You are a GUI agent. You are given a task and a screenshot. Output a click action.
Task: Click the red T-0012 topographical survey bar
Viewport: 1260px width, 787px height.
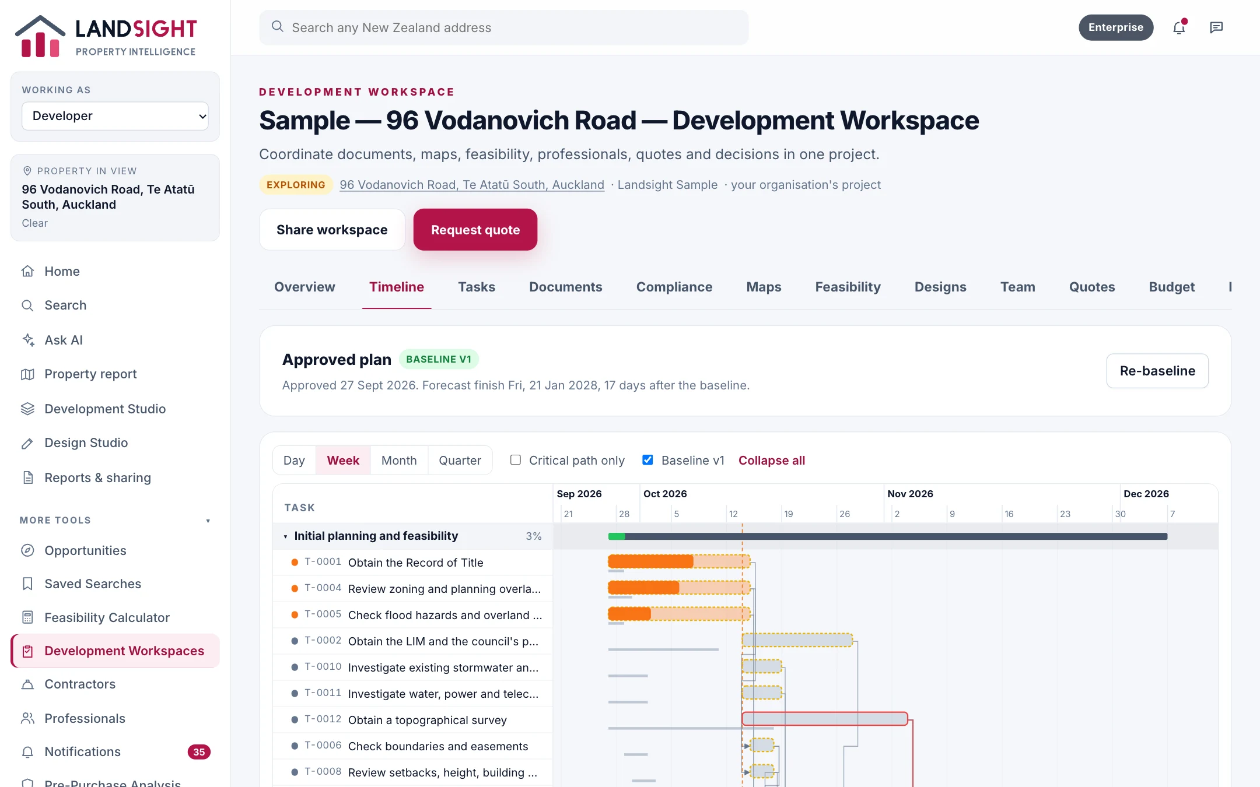tap(825, 719)
